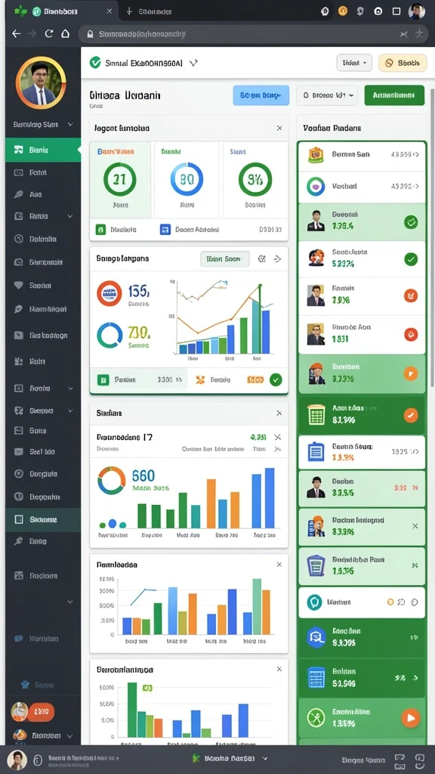
Task: Close the panel containing the 660 donut
Action: [x=279, y=413]
